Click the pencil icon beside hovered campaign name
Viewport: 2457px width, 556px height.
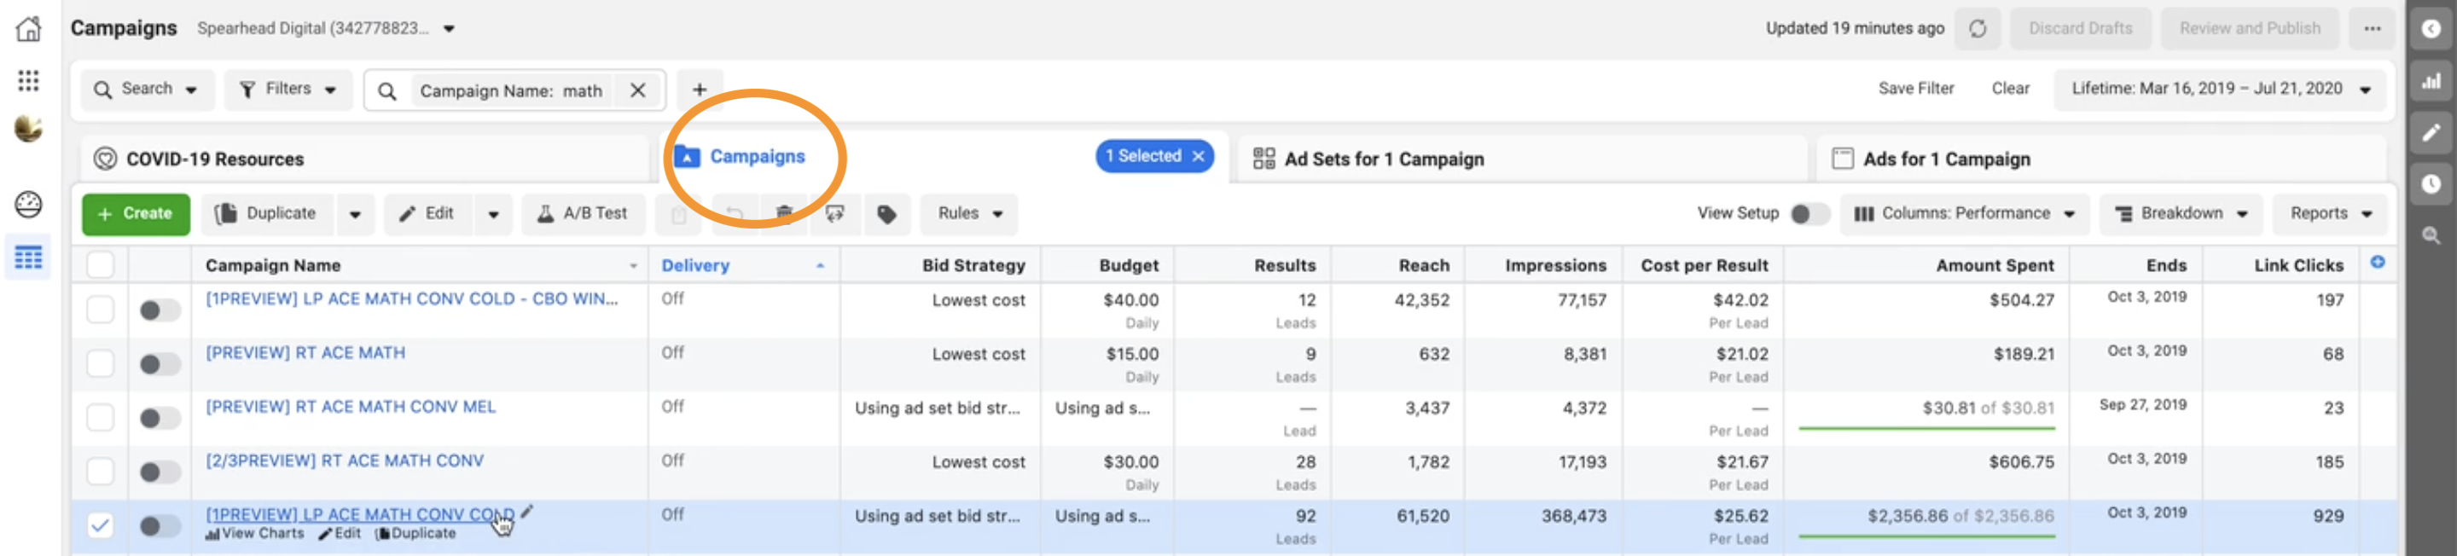[526, 511]
